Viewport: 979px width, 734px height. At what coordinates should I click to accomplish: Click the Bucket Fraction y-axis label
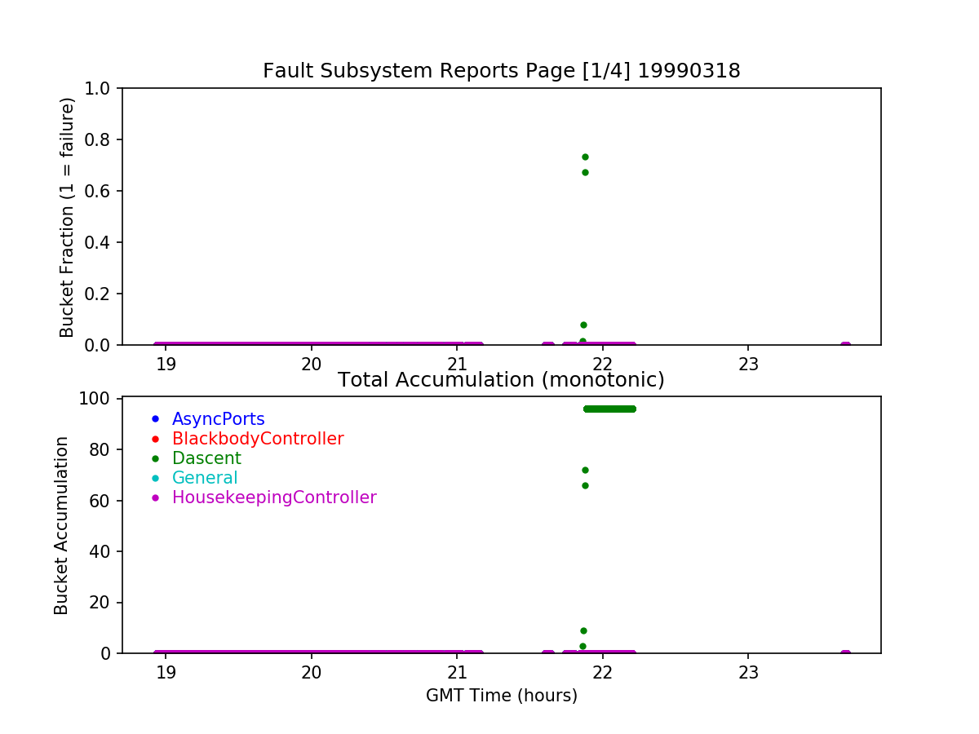(67, 217)
